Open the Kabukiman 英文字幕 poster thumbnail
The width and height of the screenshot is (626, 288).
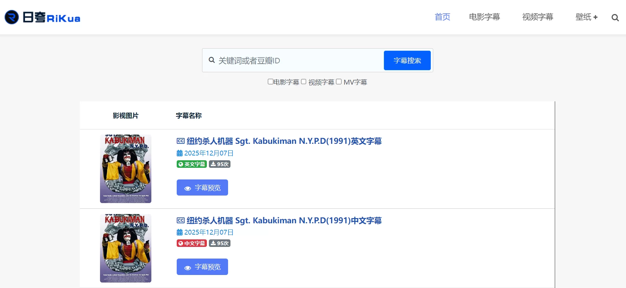126,169
